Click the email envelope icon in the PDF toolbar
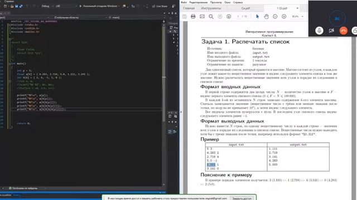This screenshot has width=357, height=200. click(202, 17)
